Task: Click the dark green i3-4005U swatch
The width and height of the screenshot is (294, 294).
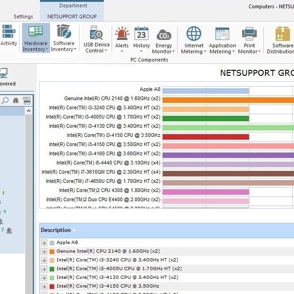Action: tap(52, 269)
